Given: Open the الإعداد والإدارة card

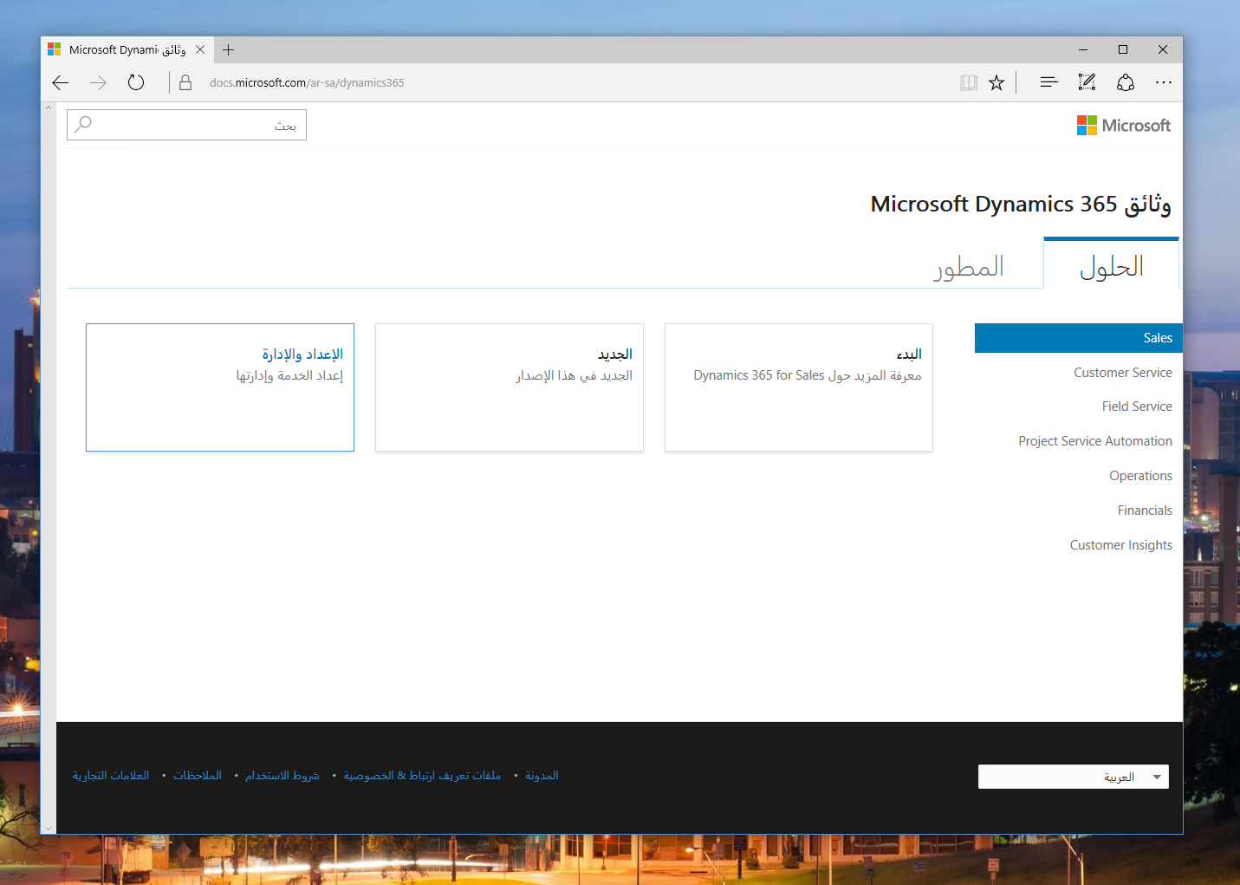Looking at the screenshot, I should [220, 387].
